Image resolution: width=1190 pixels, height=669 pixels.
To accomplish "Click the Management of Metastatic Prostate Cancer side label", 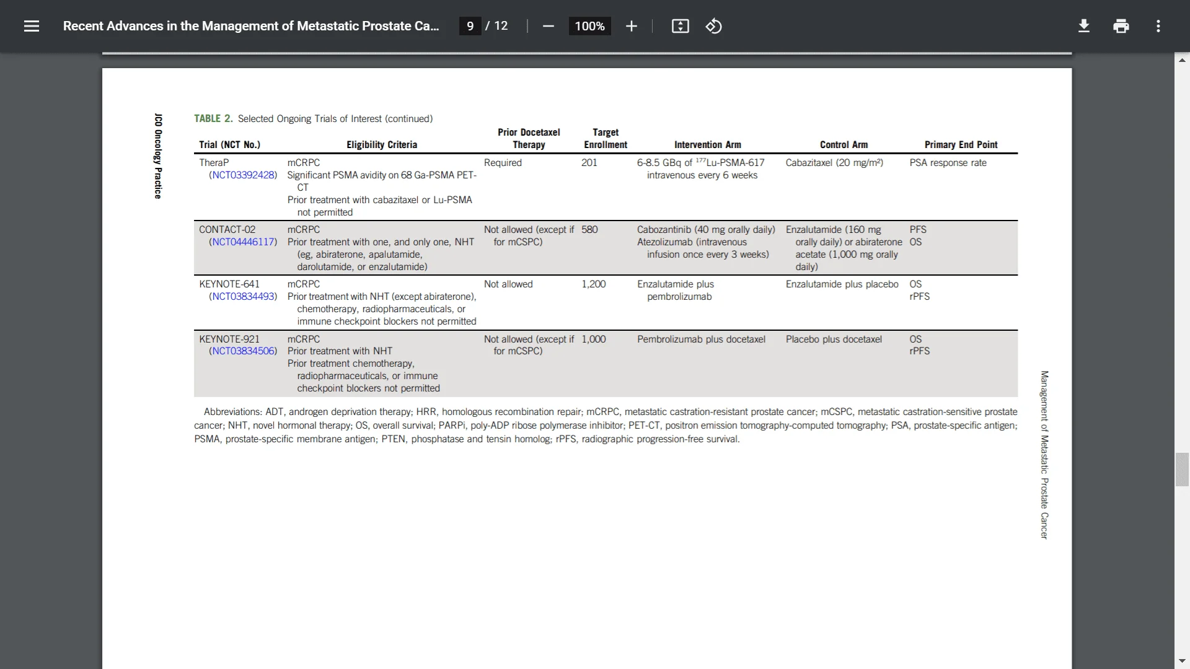I will [1044, 455].
